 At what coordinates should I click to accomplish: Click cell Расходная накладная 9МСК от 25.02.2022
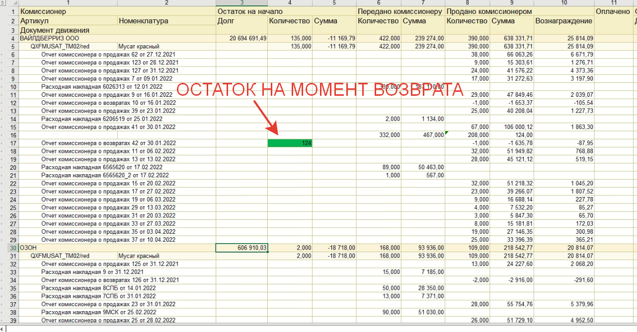coord(98,313)
